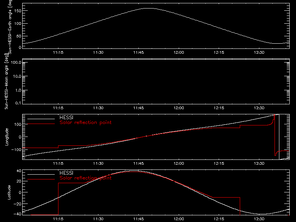The image size is (296, 222).
Task: Select 'HESSI' legend text in Latitude panel
Action: [66, 173]
